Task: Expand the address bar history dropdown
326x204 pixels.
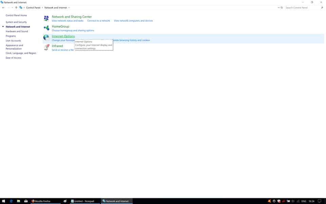Action: (278, 8)
